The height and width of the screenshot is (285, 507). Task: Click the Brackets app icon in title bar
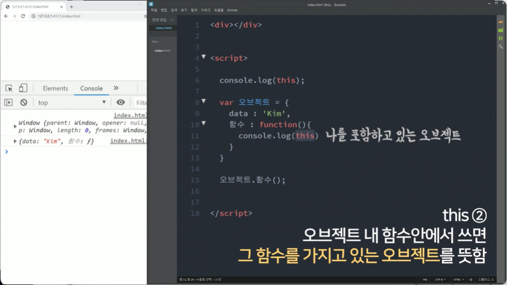point(151,4)
